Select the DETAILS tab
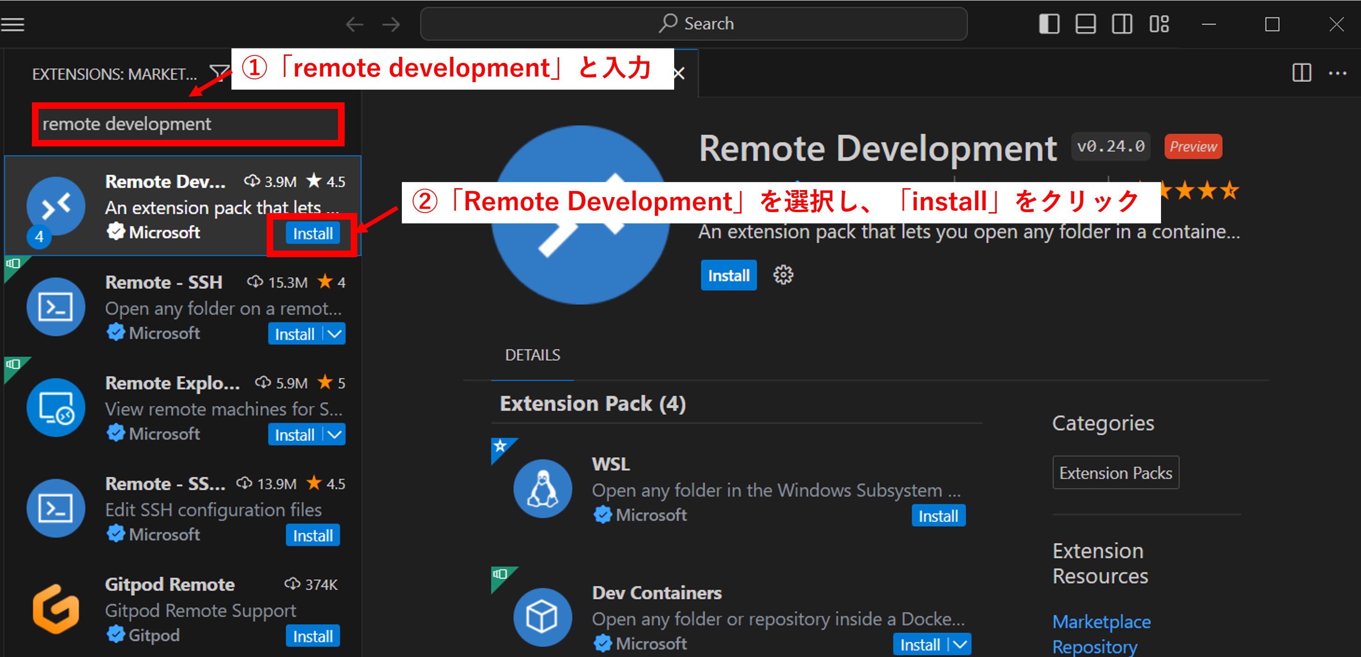This screenshot has height=657, width=1361. (x=532, y=355)
